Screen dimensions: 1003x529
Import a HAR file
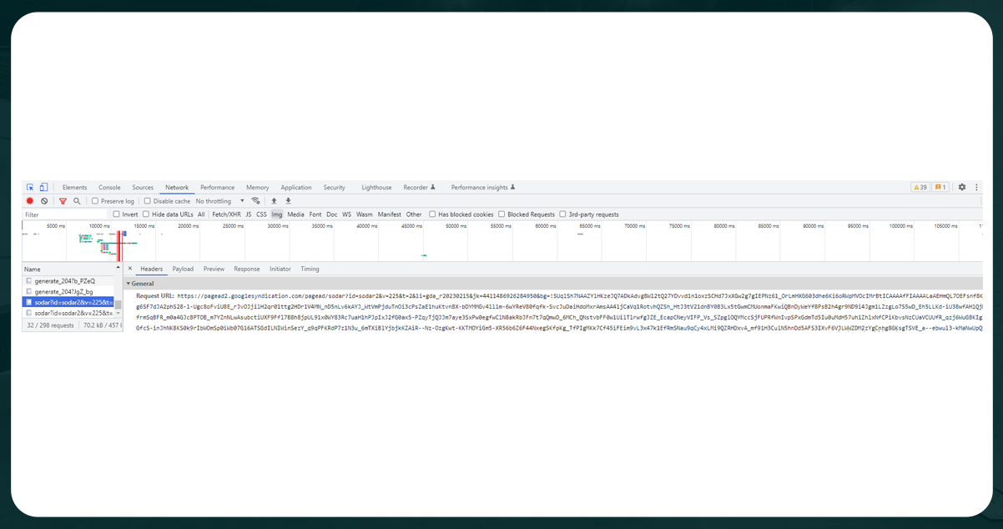coord(274,201)
